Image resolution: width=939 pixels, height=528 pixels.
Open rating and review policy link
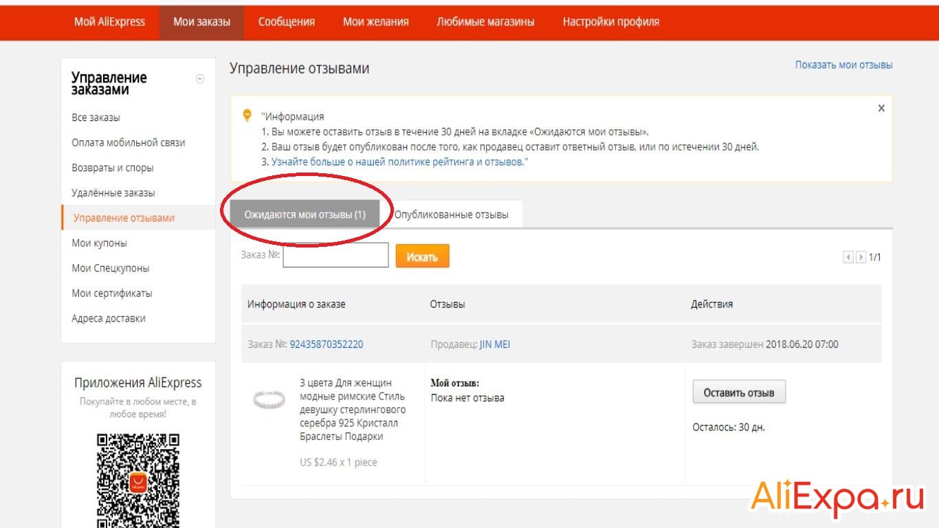tap(399, 162)
